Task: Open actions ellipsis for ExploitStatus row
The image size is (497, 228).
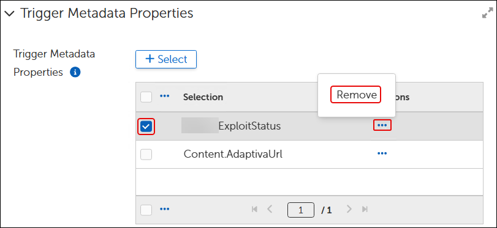Action: pos(382,125)
